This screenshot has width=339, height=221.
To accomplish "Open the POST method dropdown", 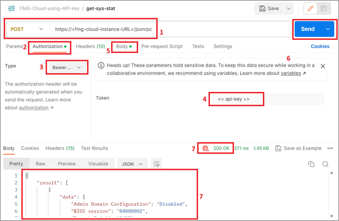I will pos(27,29).
